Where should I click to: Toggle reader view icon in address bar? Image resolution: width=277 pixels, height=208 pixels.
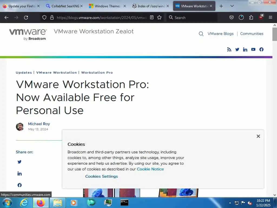click(x=151, y=17)
